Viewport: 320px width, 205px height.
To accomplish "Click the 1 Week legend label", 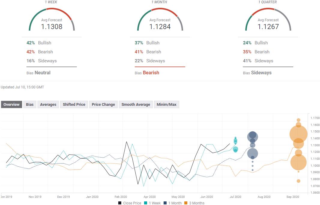I will tap(155, 203).
